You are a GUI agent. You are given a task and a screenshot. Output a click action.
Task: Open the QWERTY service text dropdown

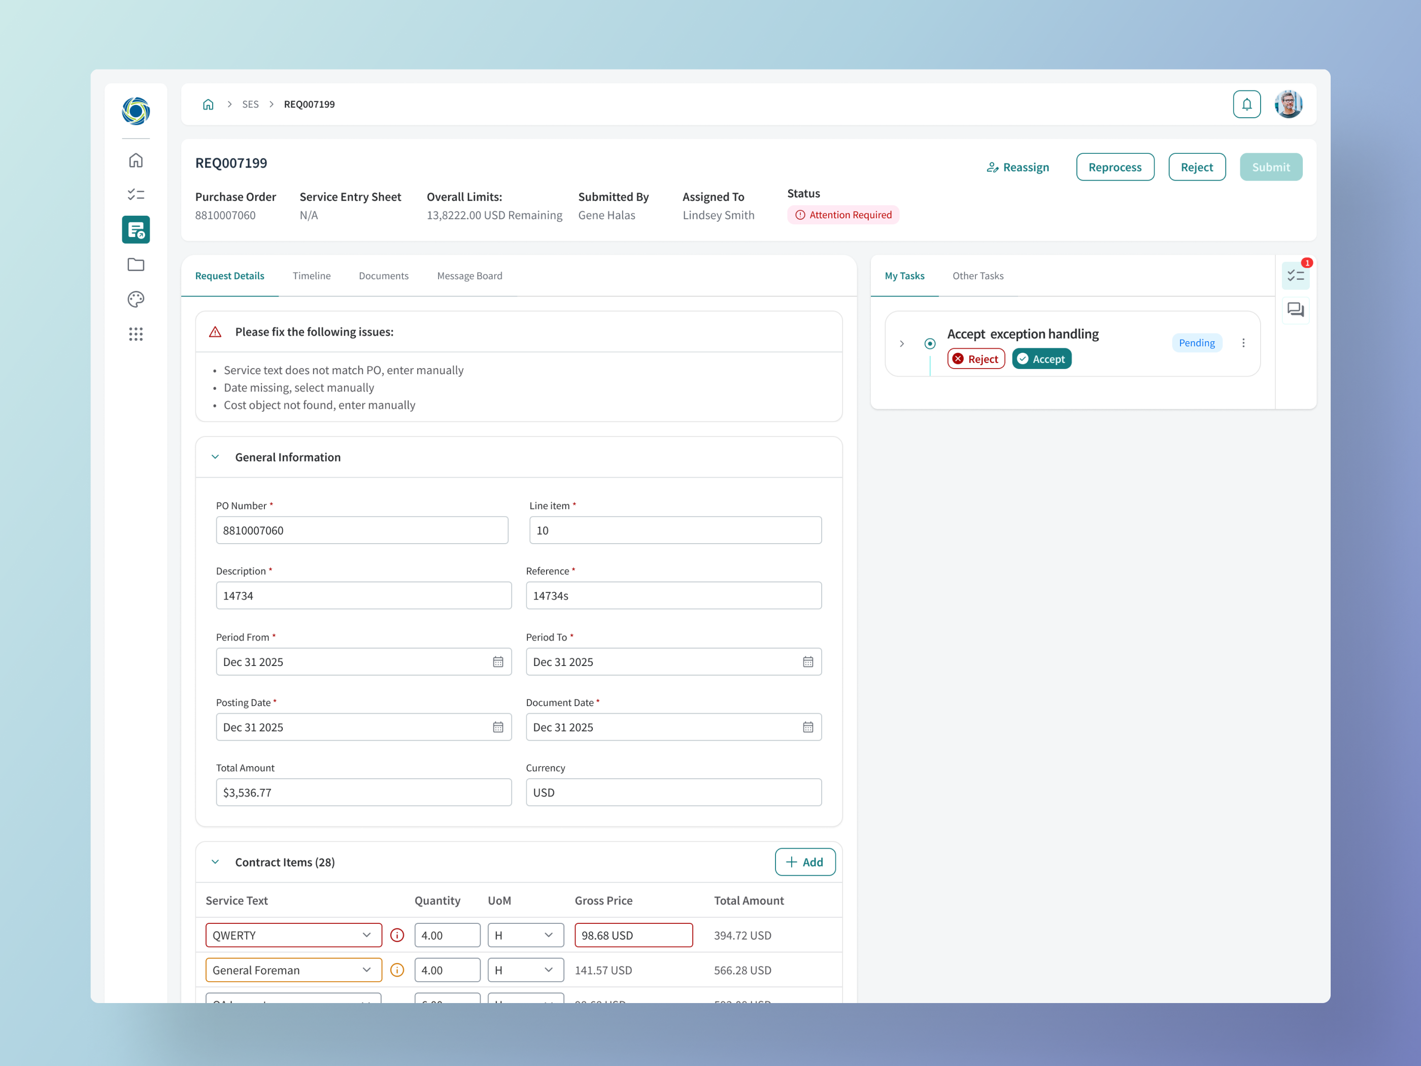(293, 935)
